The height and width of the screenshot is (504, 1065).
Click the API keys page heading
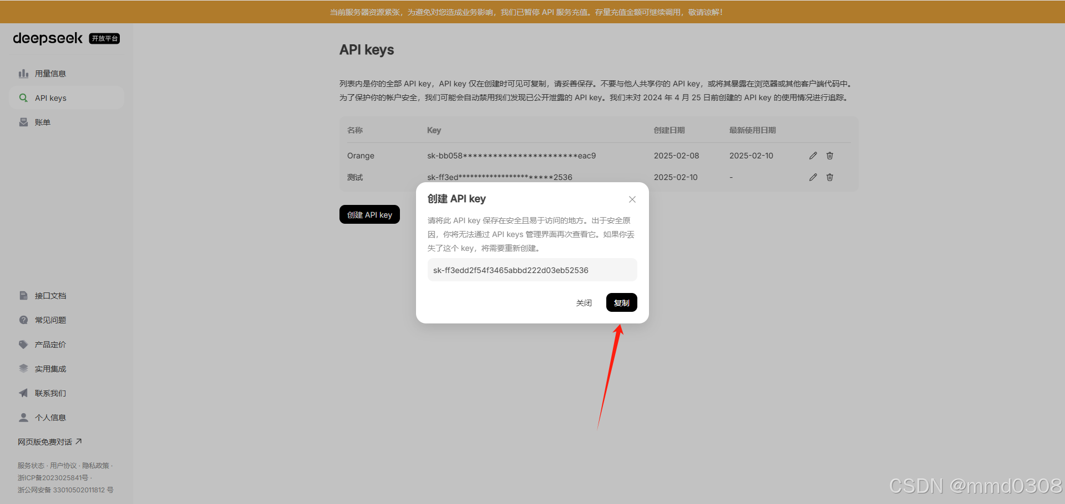pyautogui.click(x=367, y=50)
